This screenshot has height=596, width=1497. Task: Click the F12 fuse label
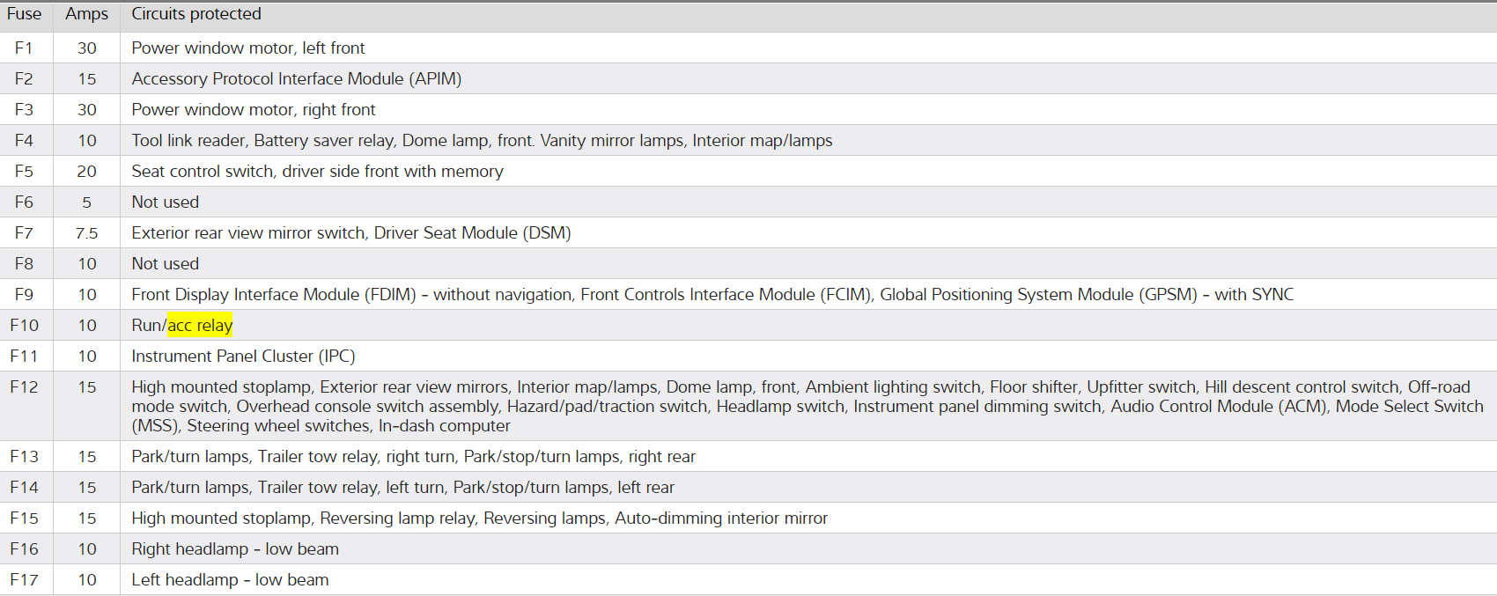[24, 387]
